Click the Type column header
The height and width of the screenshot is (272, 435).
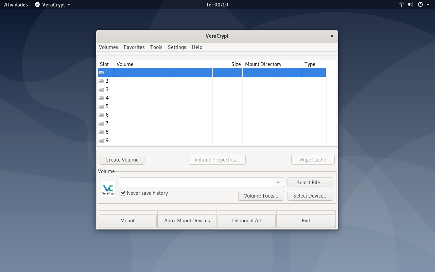(x=314, y=64)
